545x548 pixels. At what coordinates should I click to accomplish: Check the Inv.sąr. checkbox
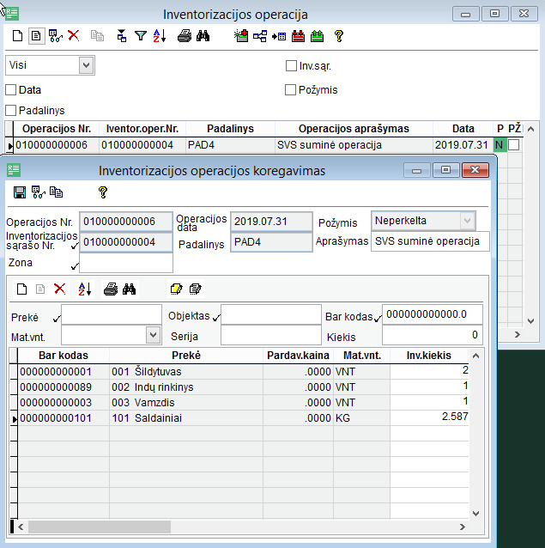291,65
